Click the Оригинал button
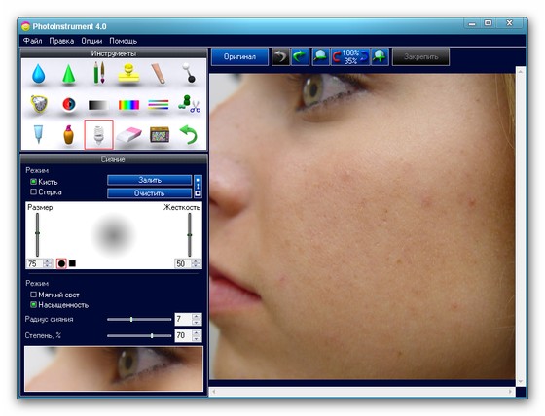This screenshot has width=545, height=416. pos(239,56)
